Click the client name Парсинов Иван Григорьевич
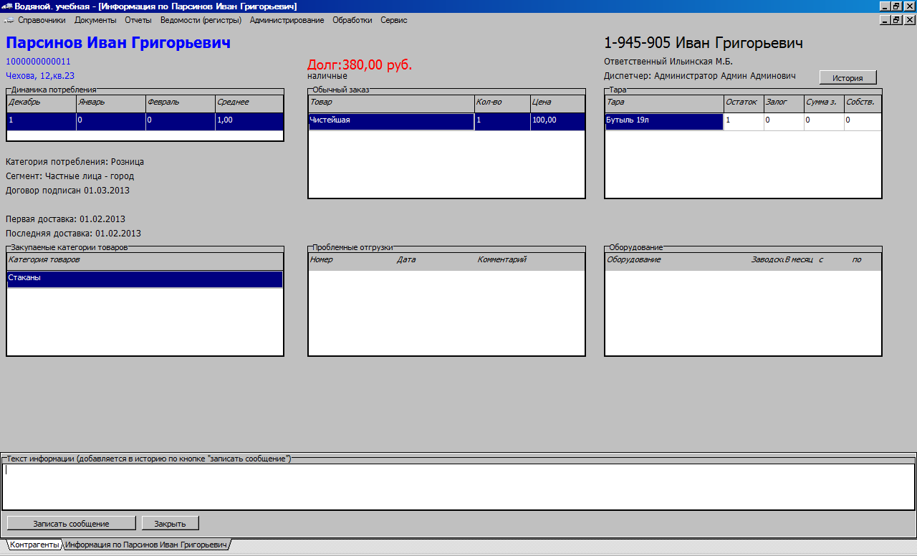The image size is (917, 556). 118,43
